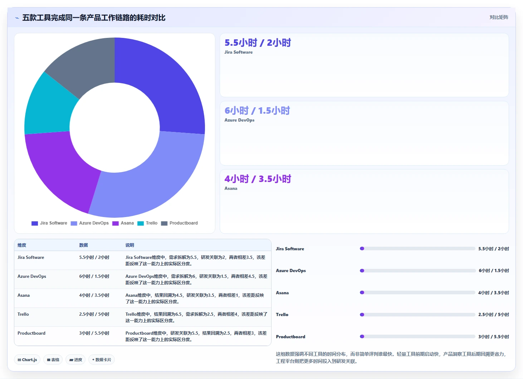Click the header icon beside the title
The width and height of the screenshot is (523, 379).
[17, 18]
